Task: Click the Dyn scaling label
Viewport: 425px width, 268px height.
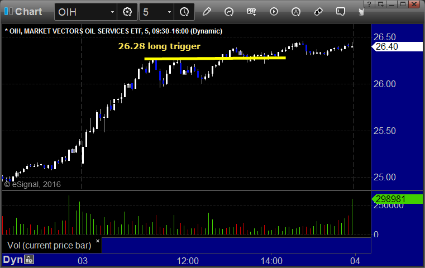Action: (x=13, y=260)
